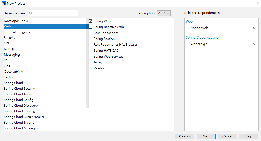Open the Security dependency category
Image resolution: width=261 pixels, height=141 pixels.
click(x=10, y=38)
